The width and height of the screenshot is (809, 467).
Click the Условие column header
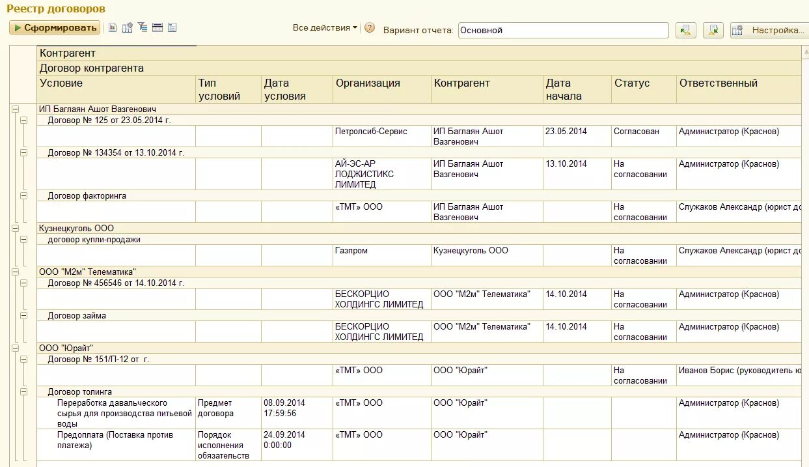116,89
